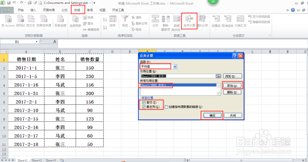308x162 pixels.
Task: Switch to 审阅 (Review) tab
Action: [x=90, y=10]
